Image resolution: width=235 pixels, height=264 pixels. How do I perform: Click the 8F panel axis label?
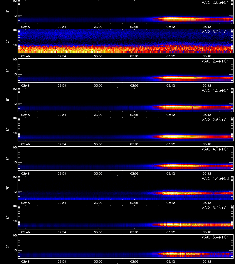[x=8, y=217]
